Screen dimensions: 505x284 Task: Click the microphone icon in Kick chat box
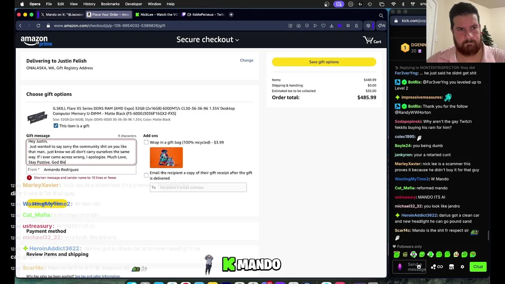pos(400,267)
